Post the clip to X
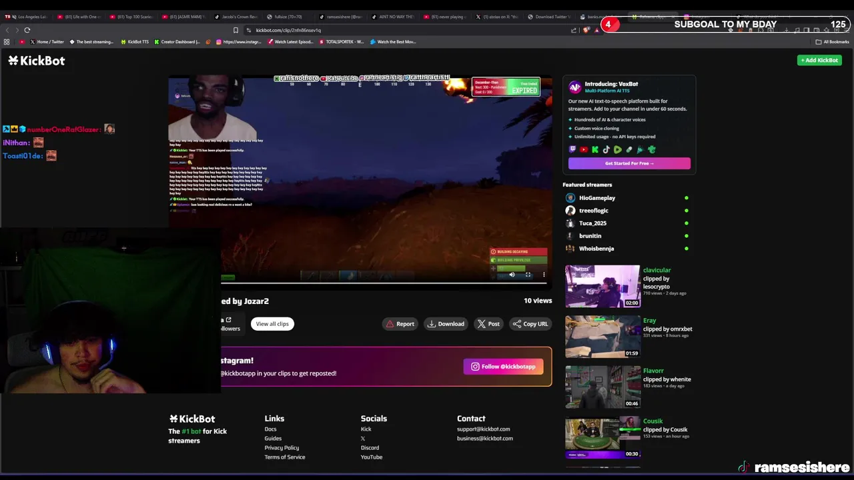Screen dimensions: 854x480 (488, 324)
